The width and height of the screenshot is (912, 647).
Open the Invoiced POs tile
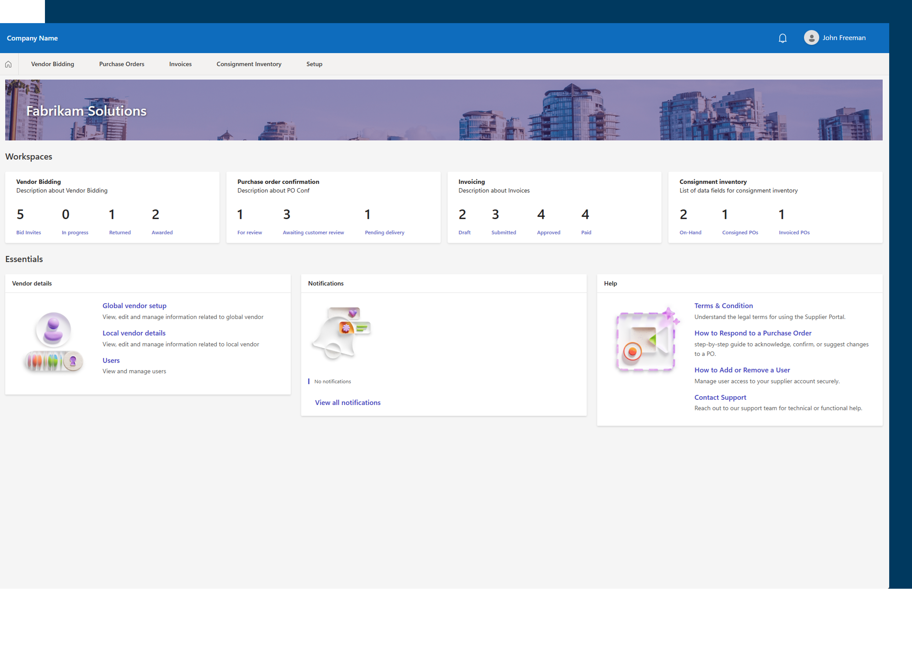794,221
